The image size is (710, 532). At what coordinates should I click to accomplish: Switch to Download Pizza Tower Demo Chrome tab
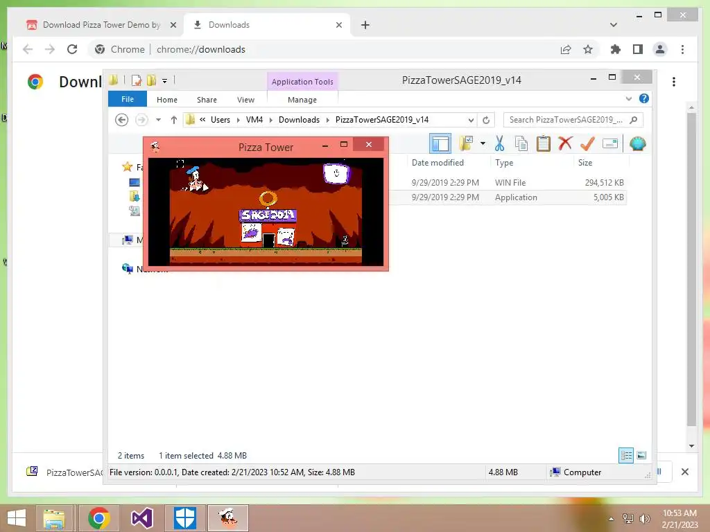pyautogui.click(x=101, y=25)
